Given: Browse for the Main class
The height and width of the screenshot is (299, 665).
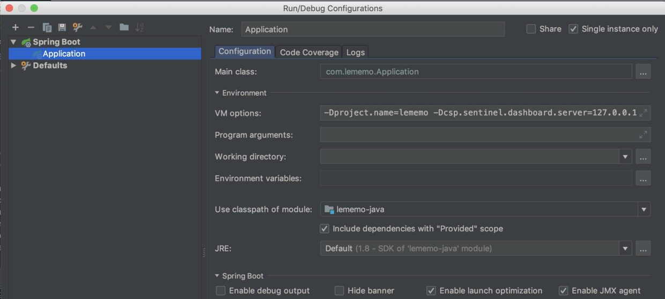Looking at the screenshot, I should pyautogui.click(x=643, y=72).
